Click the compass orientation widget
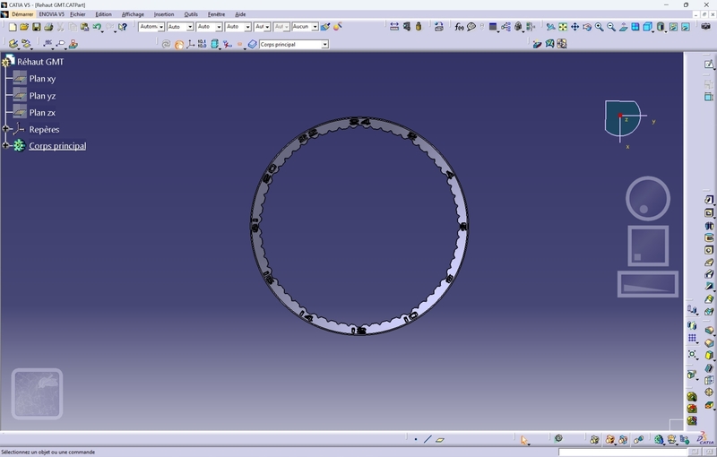This screenshot has height=457, width=717. [x=624, y=119]
